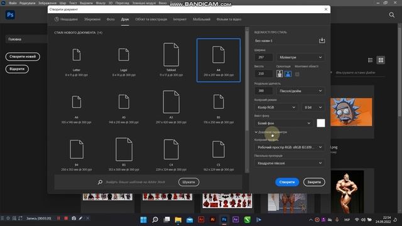Set portrait orientation
This screenshot has height=226, width=402.
click(280, 74)
